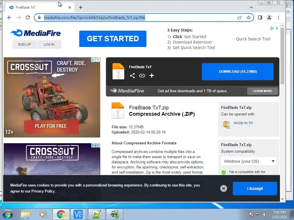294x220 pixels.
Task: Click the MediaFire logo
Action: 35,33
